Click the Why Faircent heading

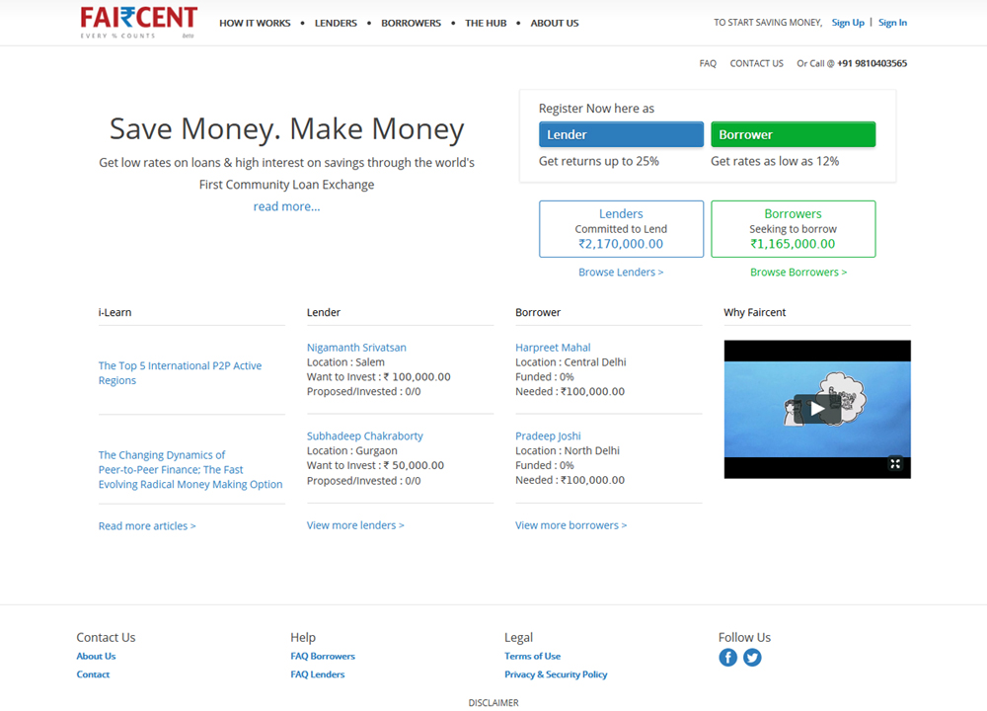[x=755, y=312]
